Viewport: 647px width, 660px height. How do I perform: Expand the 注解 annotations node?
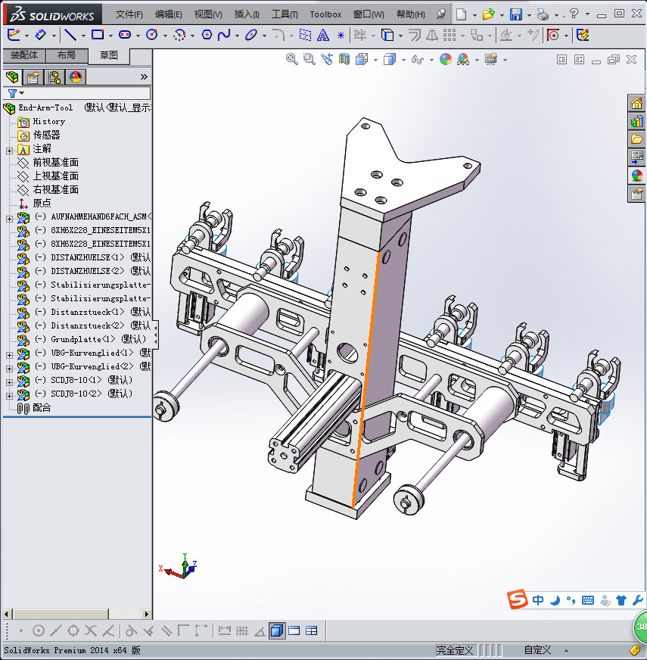tap(9, 151)
